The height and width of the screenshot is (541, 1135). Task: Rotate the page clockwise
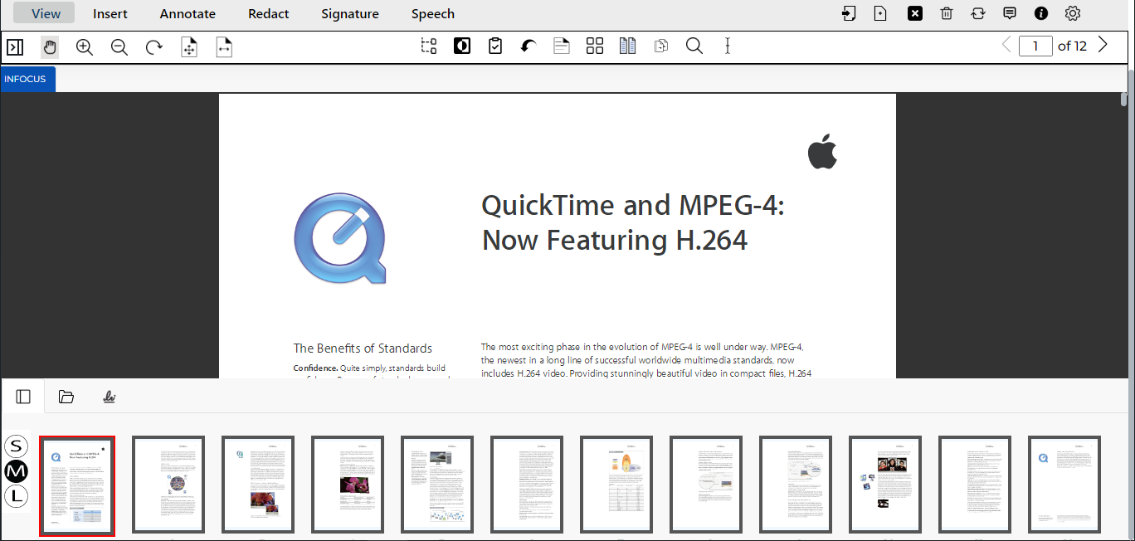(154, 47)
